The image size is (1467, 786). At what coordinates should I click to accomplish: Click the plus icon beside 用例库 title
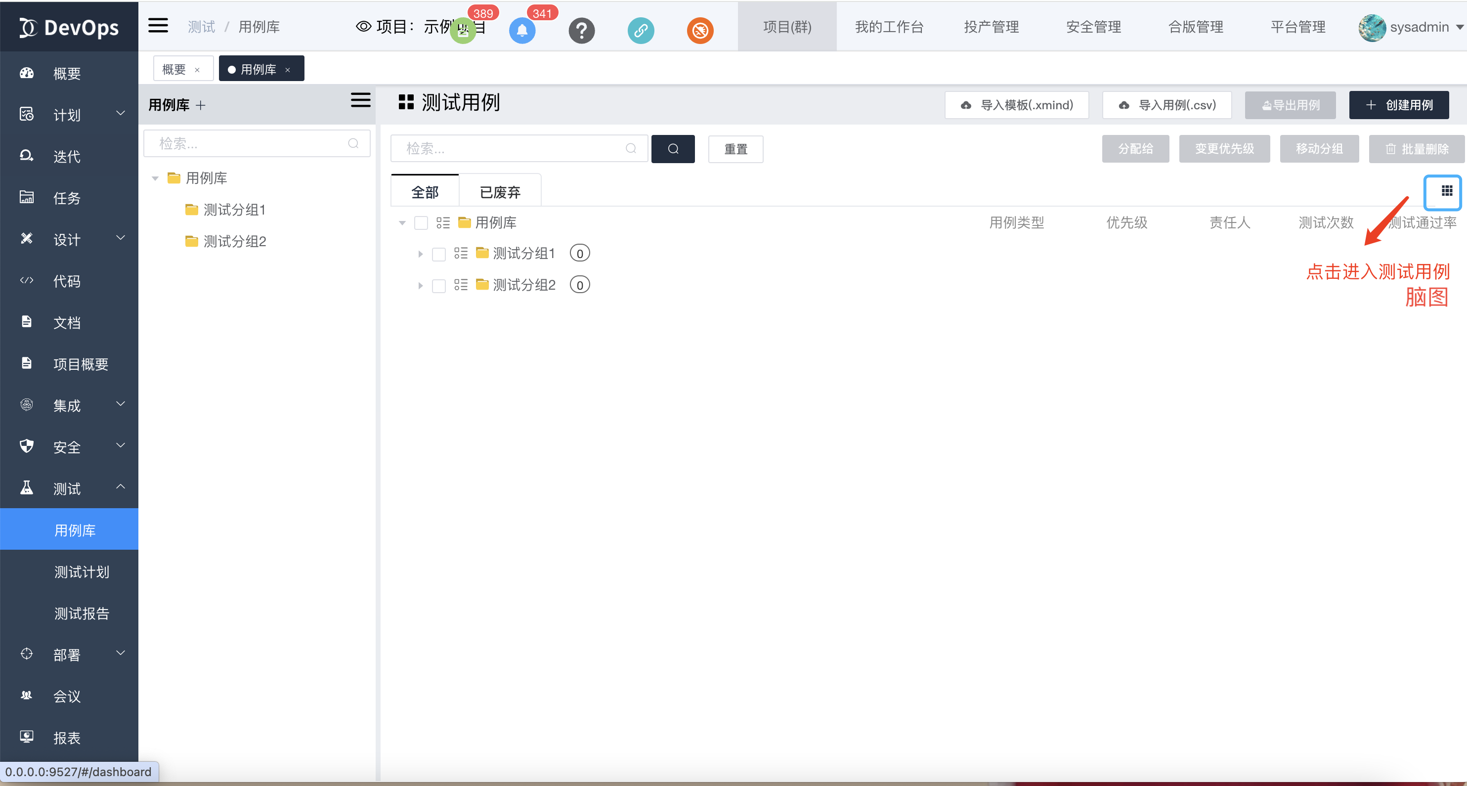201,105
